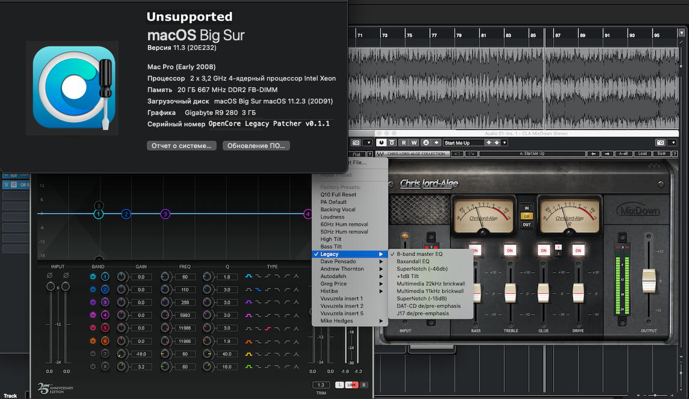Click the A→B copy setup button
This screenshot has width=689, height=399.
tap(625, 154)
